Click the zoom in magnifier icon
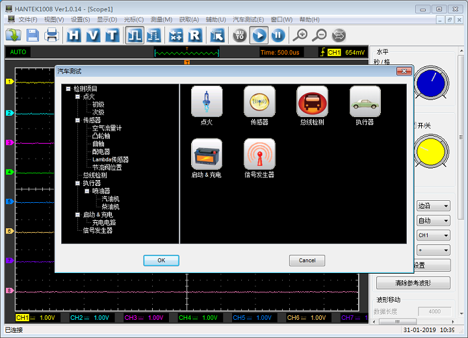This screenshot has height=338, width=468. pos(300,35)
